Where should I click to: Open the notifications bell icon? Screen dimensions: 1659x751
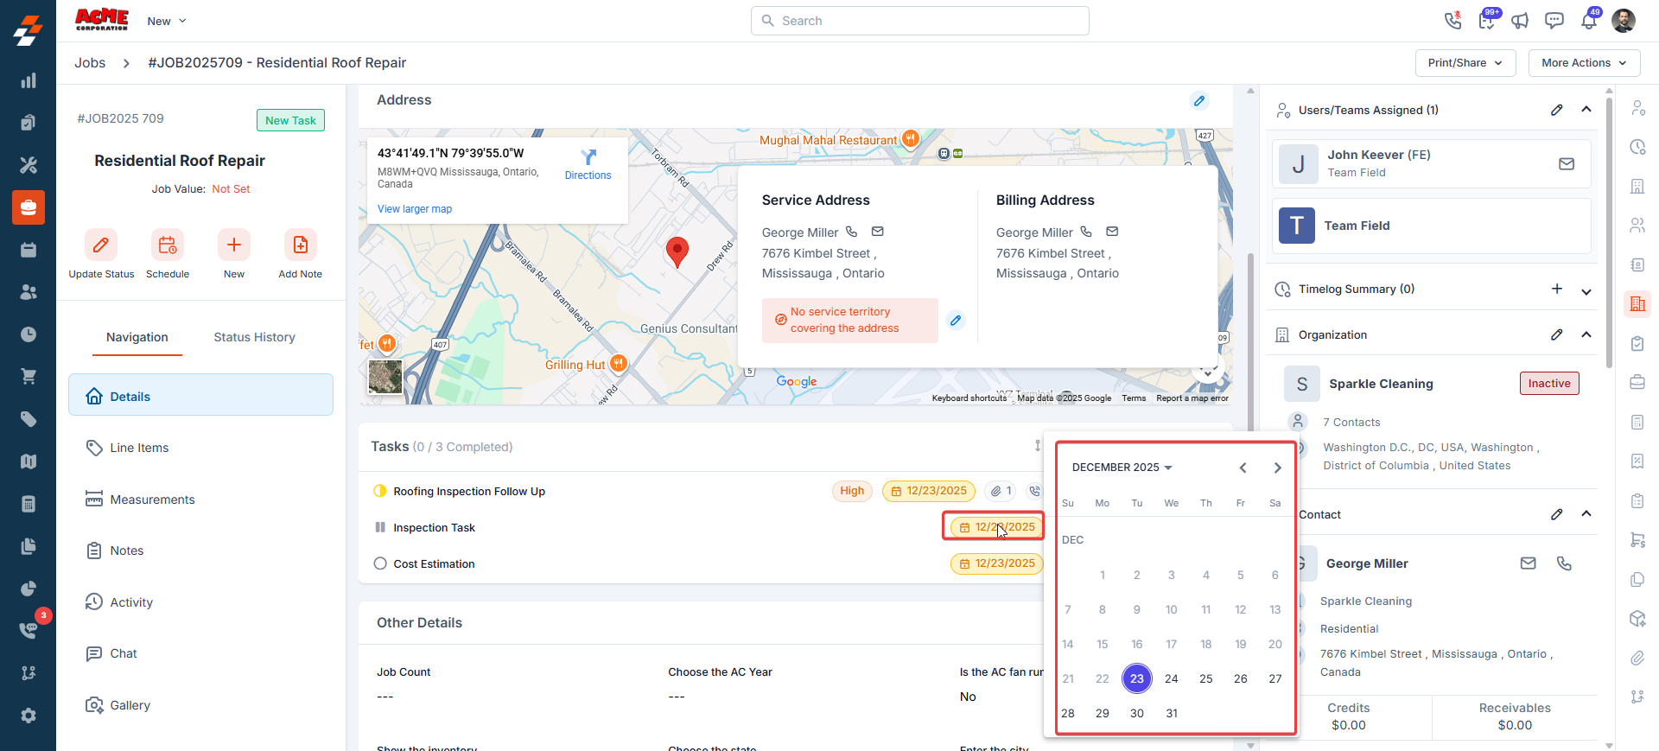coord(1588,20)
